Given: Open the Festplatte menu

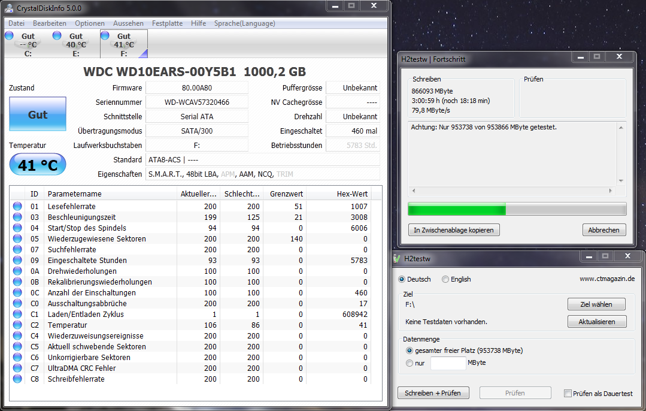Looking at the screenshot, I should (167, 23).
